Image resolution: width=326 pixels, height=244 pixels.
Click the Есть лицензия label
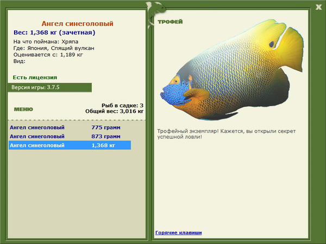(x=35, y=78)
